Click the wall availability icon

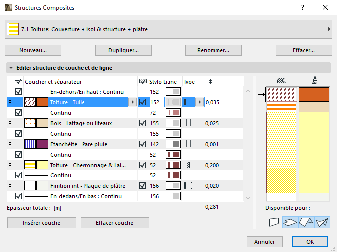point(274,222)
